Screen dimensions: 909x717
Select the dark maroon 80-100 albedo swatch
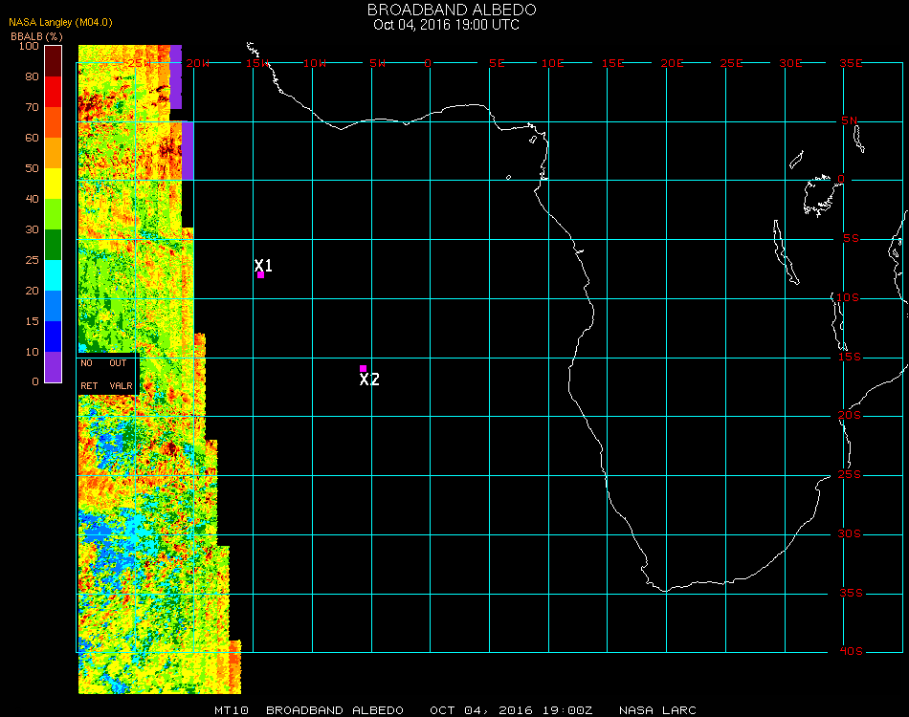click(x=54, y=60)
